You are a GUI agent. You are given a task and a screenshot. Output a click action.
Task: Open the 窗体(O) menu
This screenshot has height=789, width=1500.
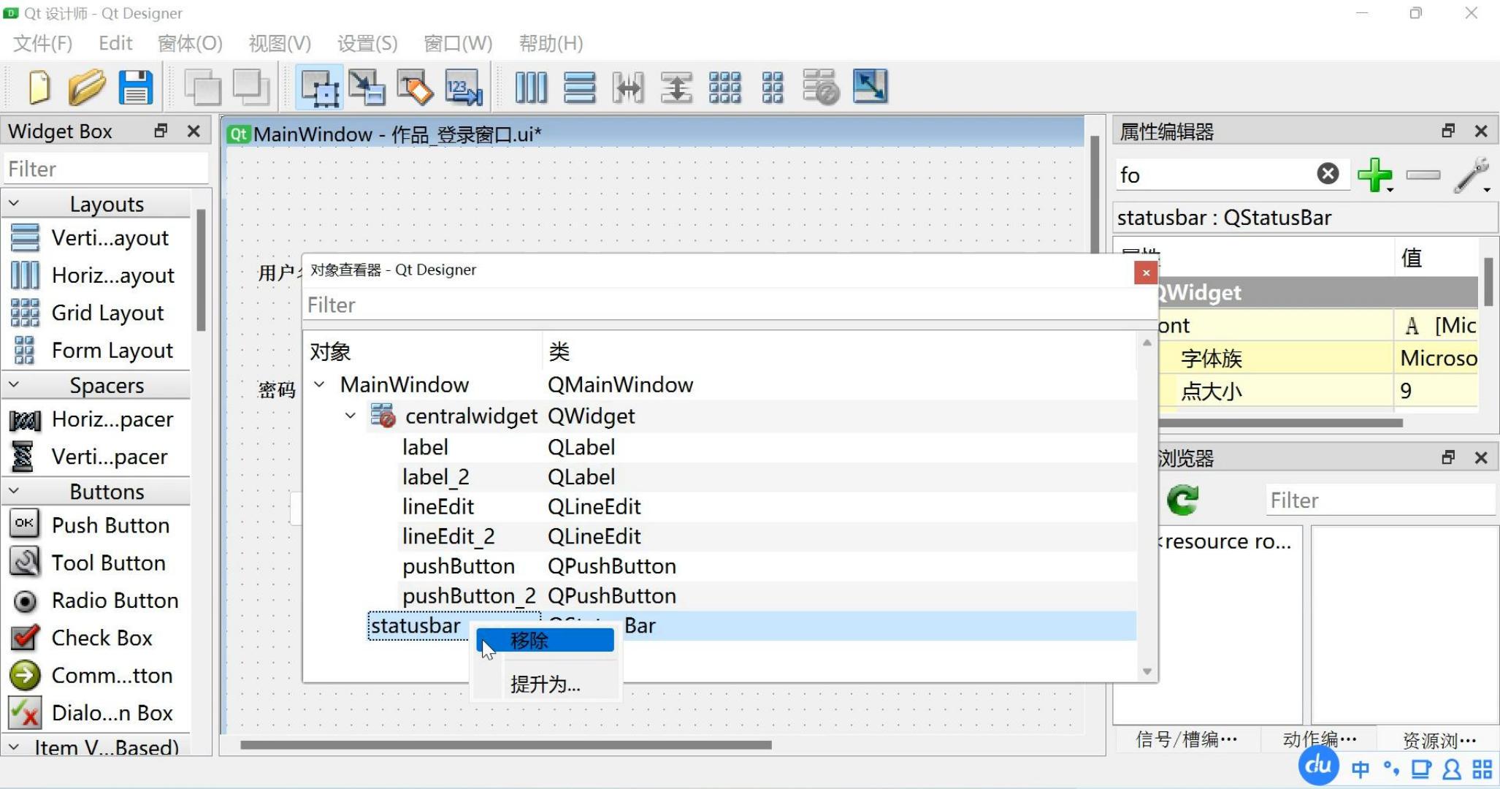pos(190,43)
